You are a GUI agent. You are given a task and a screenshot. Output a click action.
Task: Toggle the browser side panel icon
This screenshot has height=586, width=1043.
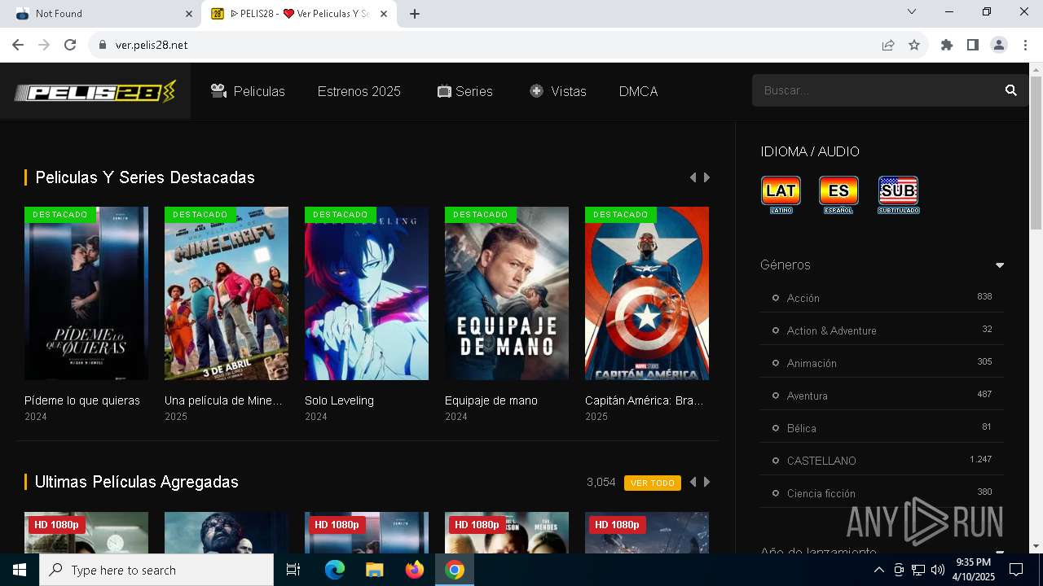pyautogui.click(x=973, y=45)
